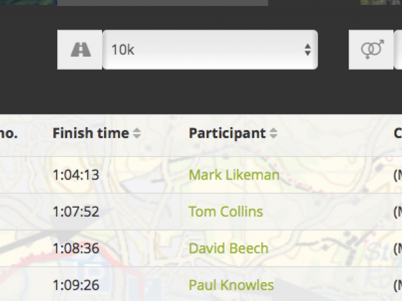Sort by Finish time using arrows icon

[137, 133]
